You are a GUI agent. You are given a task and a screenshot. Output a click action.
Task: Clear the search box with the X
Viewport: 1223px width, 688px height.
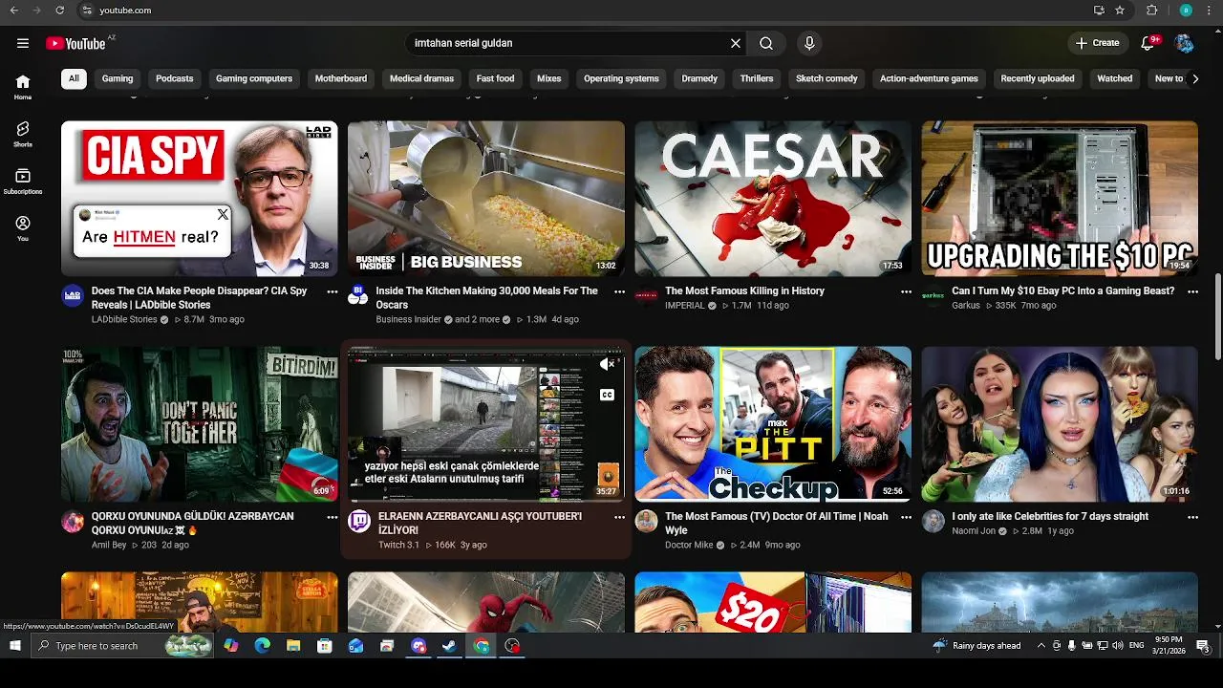pos(736,43)
